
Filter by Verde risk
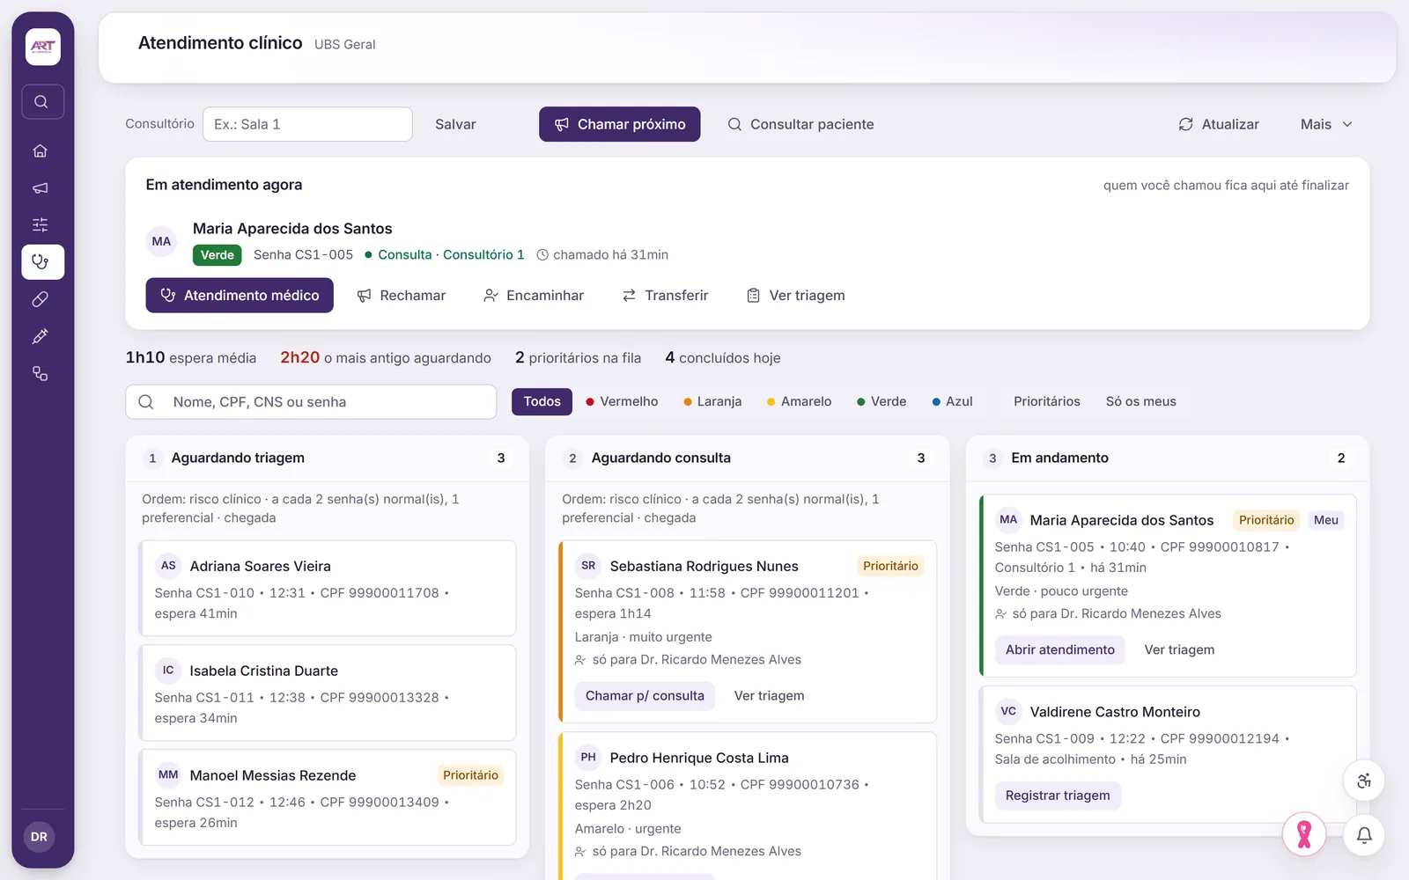882,401
